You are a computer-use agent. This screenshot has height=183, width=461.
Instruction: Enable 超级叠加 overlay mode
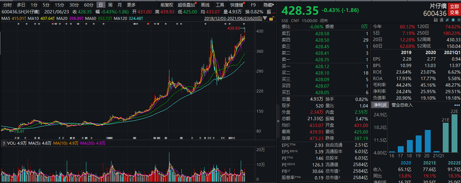pyautogui.click(x=186, y=5)
